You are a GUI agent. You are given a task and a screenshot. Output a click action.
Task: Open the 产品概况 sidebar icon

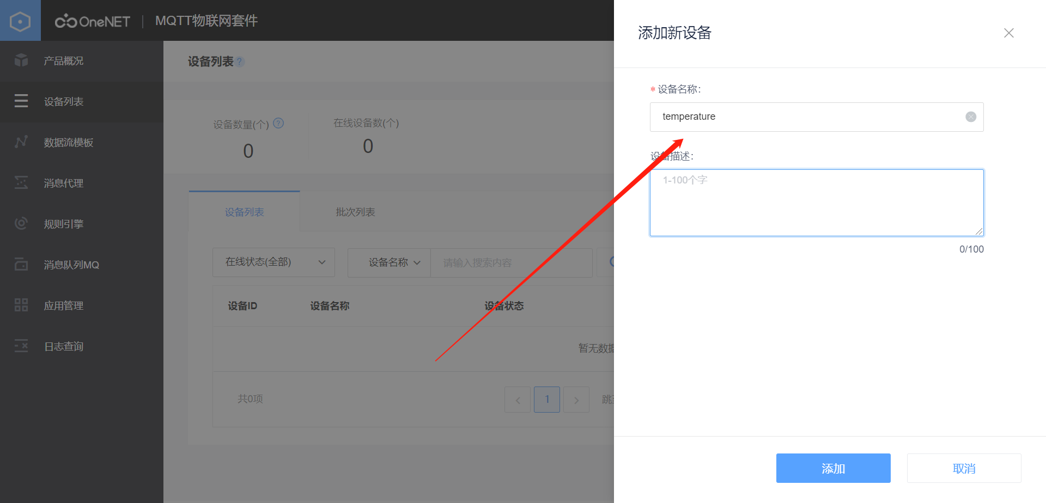[x=21, y=60]
